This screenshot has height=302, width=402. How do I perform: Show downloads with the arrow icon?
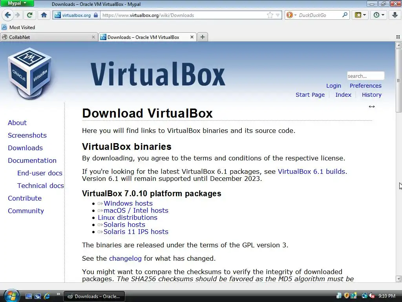click(395, 15)
